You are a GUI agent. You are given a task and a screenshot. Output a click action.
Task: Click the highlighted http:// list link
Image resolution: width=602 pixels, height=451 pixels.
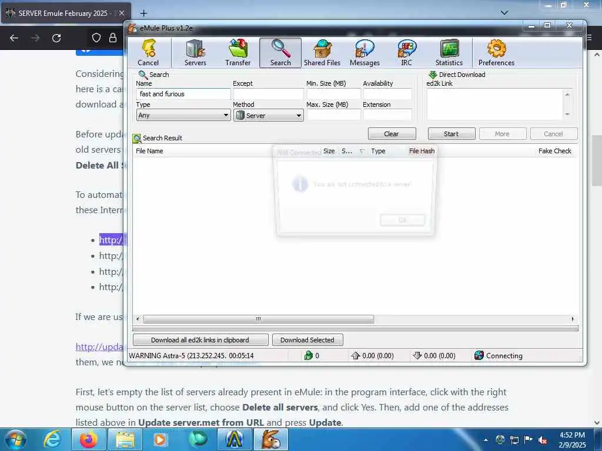tap(111, 240)
